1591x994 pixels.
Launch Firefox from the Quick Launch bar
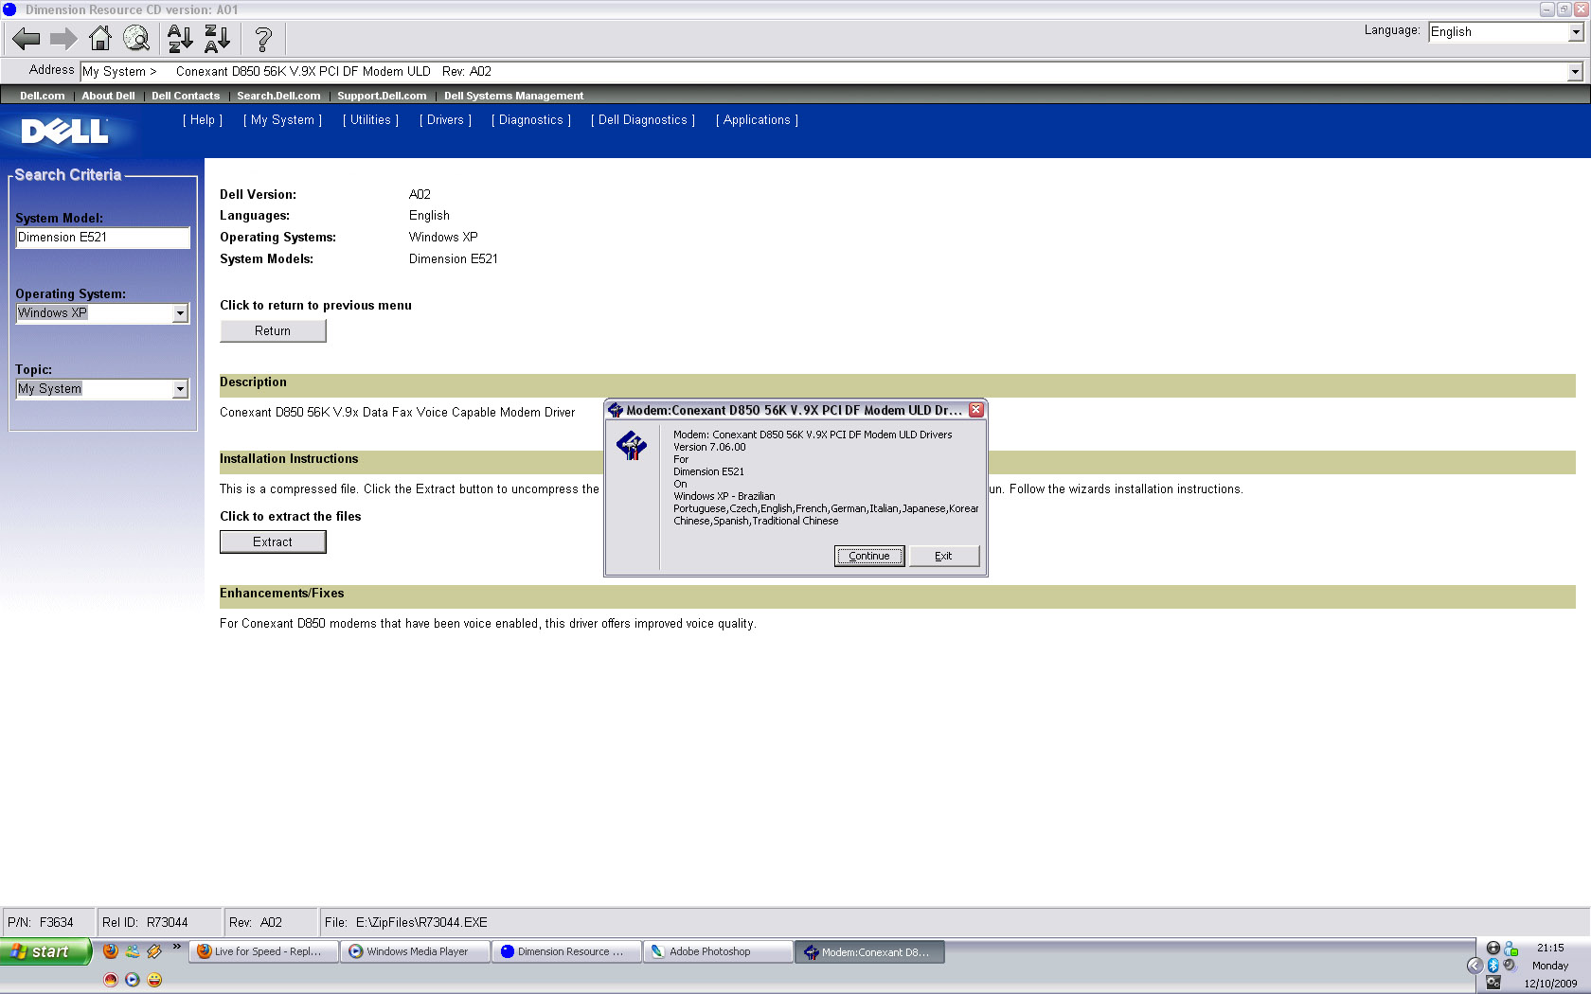111,951
